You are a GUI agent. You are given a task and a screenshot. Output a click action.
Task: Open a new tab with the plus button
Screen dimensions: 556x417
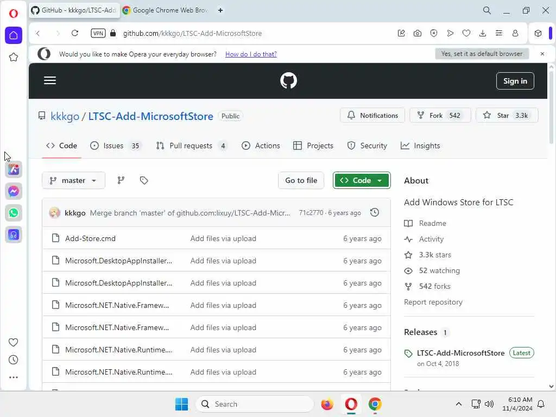[x=220, y=10]
